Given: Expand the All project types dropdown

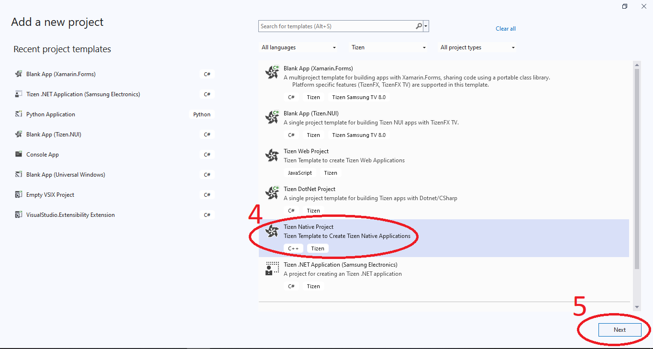Looking at the screenshot, I should click(477, 47).
